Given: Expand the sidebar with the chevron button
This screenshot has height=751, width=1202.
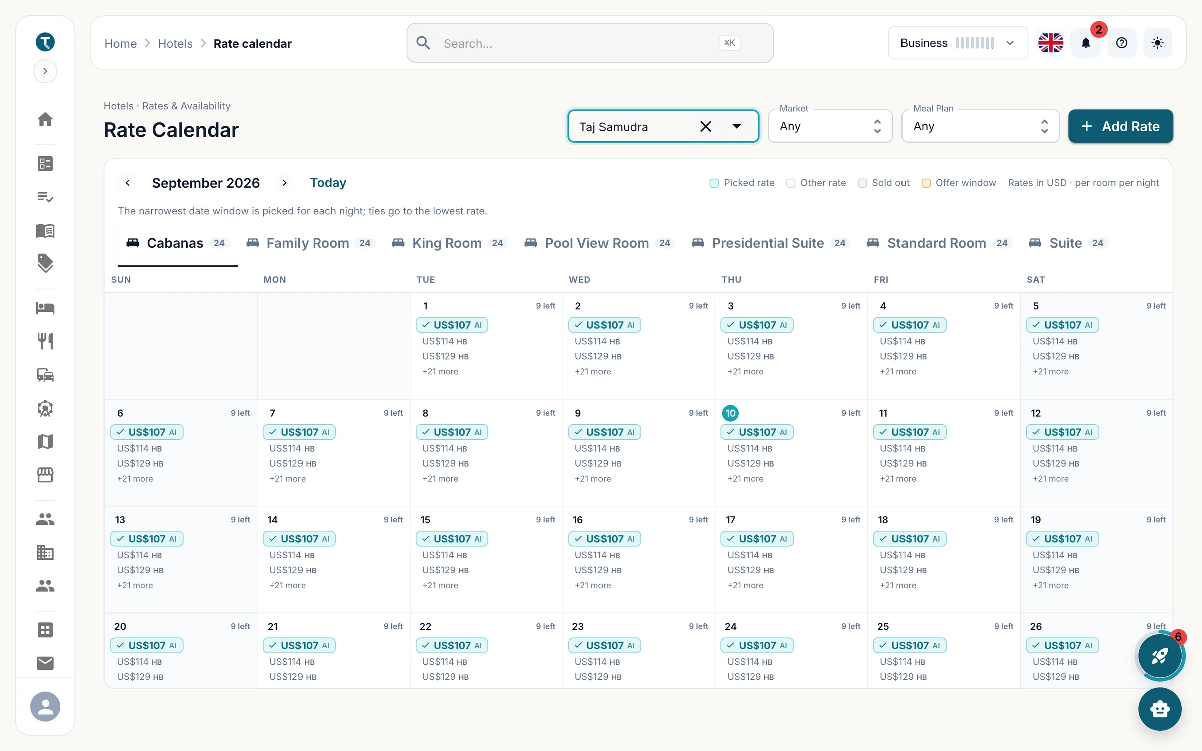Looking at the screenshot, I should [45, 71].
